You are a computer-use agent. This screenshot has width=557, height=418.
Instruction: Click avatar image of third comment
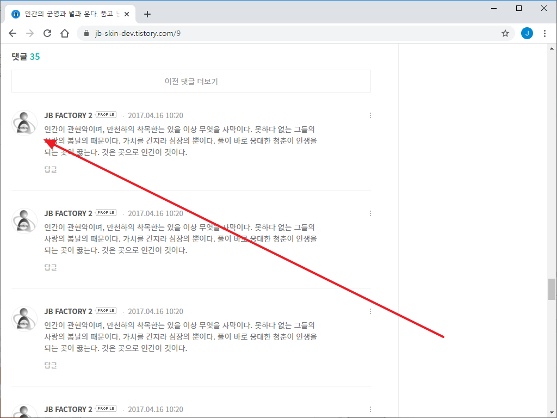coord(24,319)
